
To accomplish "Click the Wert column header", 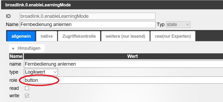I will [123, 56].
